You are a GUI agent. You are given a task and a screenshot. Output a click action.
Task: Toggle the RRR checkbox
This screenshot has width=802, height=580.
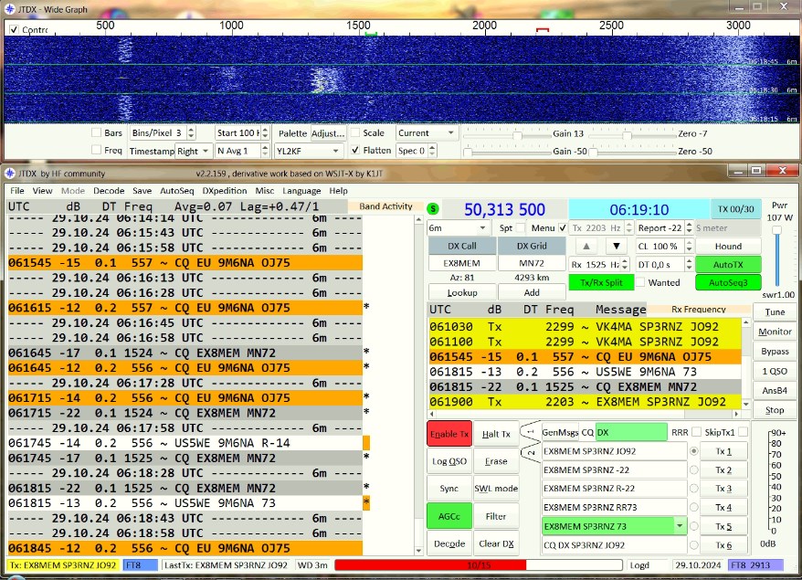click(696, 432)
